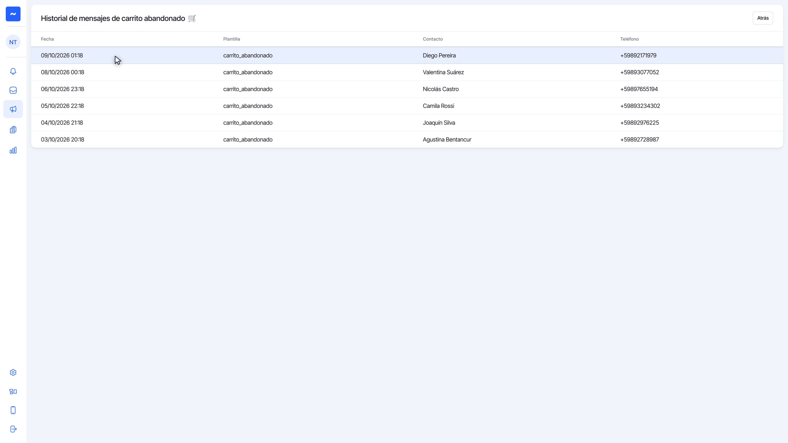Viewport: 788px width, 443px height.
Task: Click phone number +59892728987
Action: pos(639,139)
